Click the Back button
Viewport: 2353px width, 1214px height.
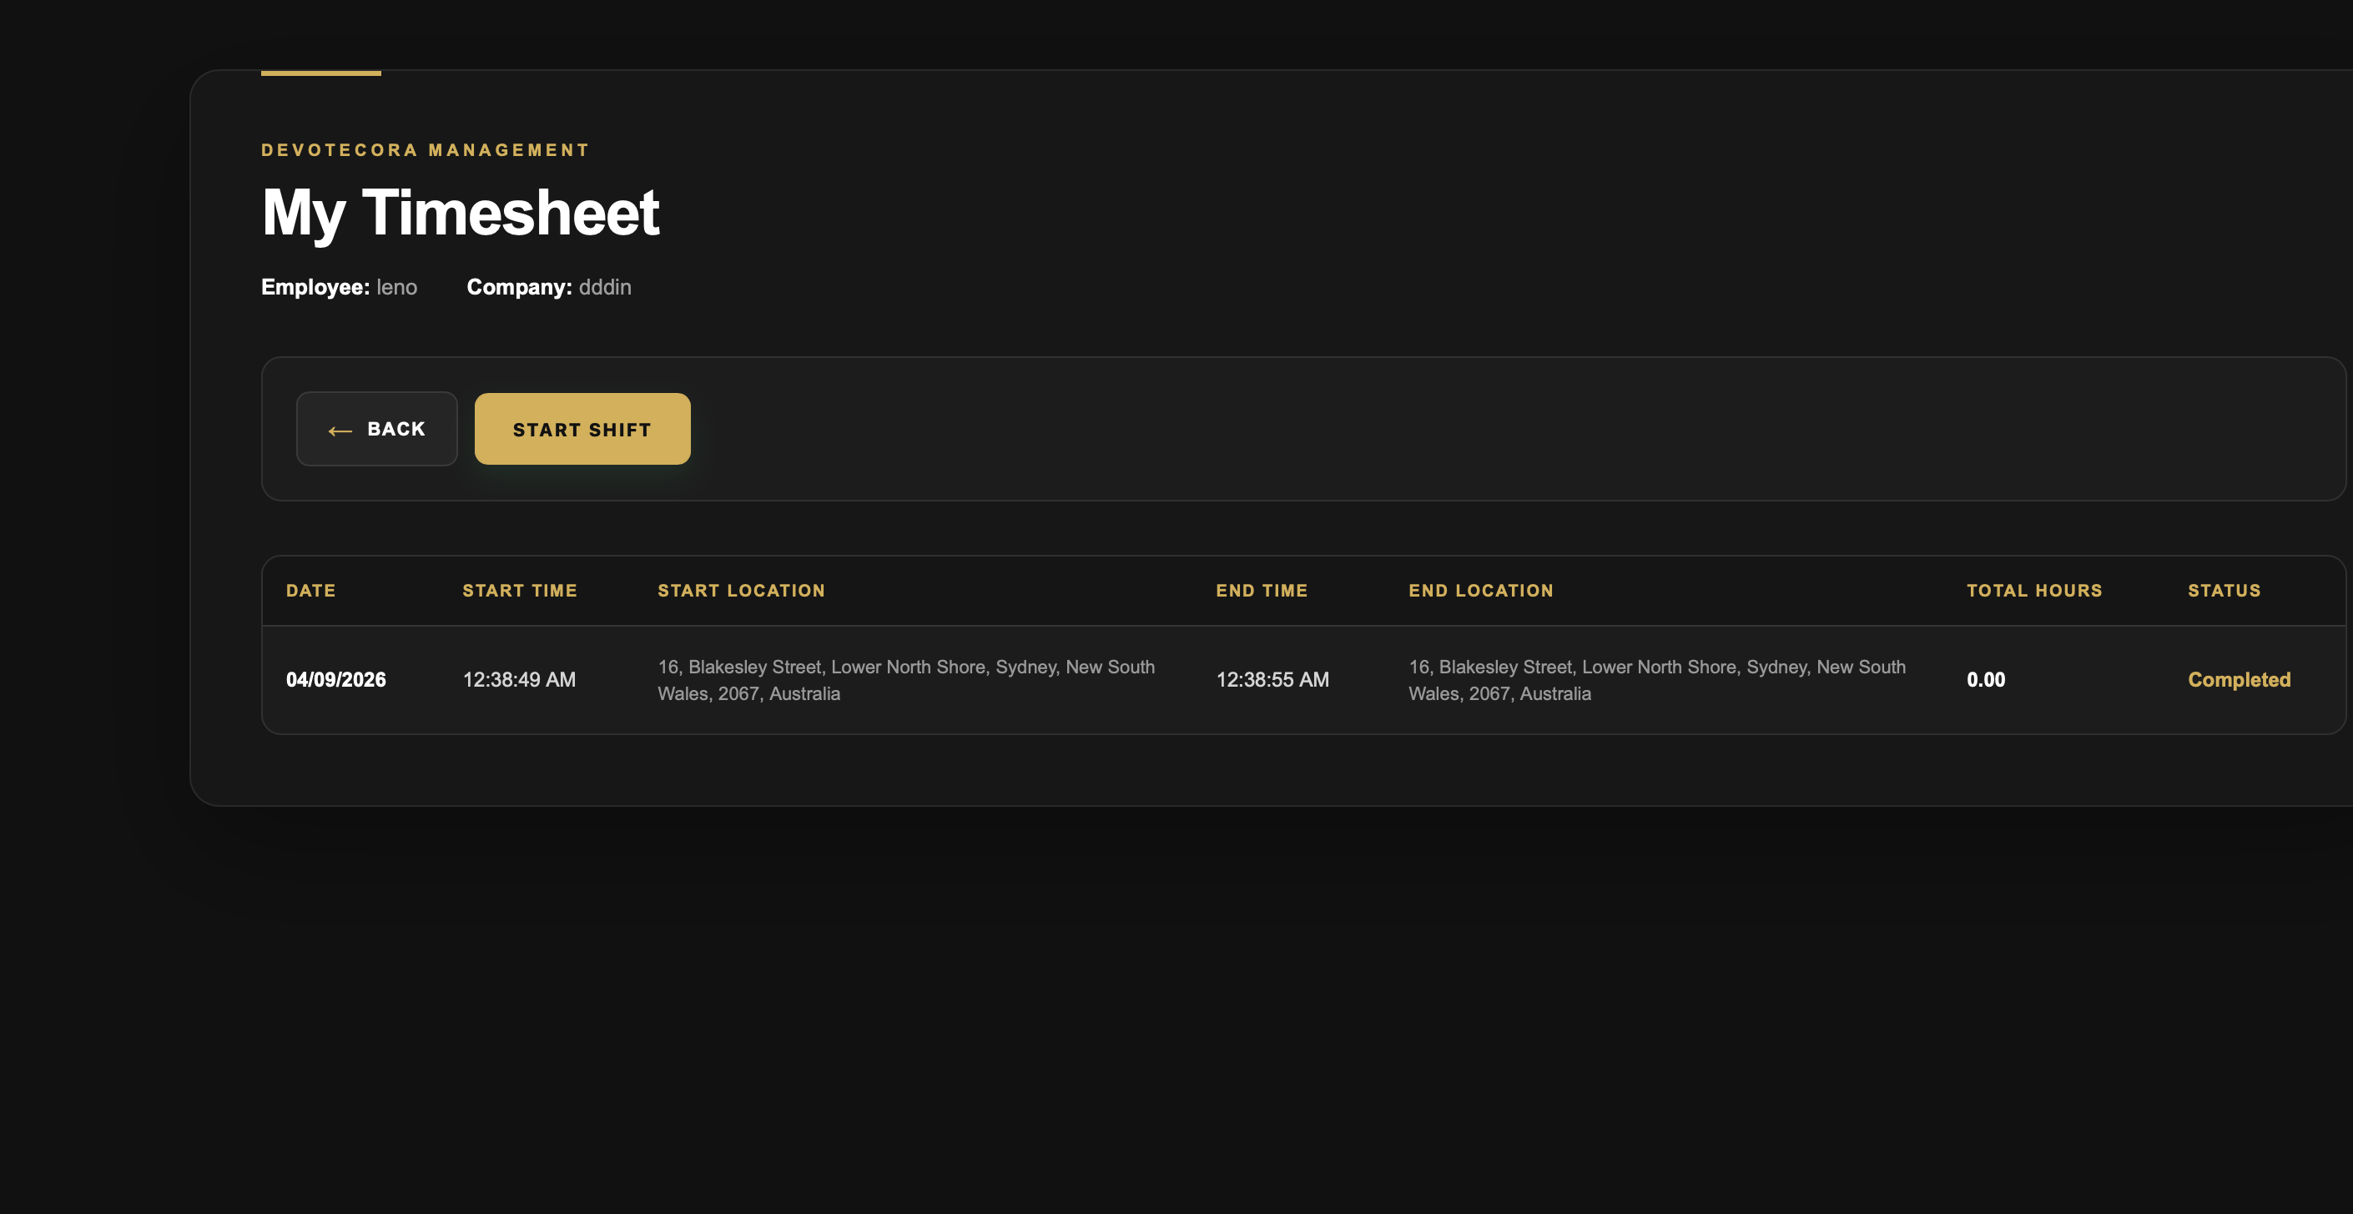[x=376, y=428]
